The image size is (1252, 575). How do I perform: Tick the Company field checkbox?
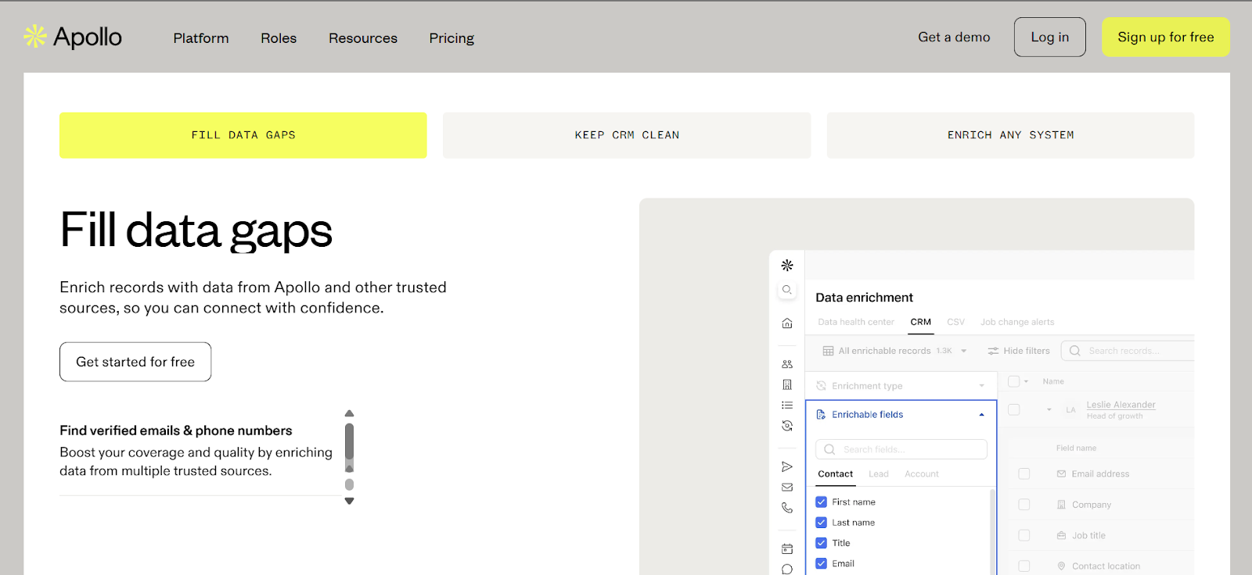1024,505
